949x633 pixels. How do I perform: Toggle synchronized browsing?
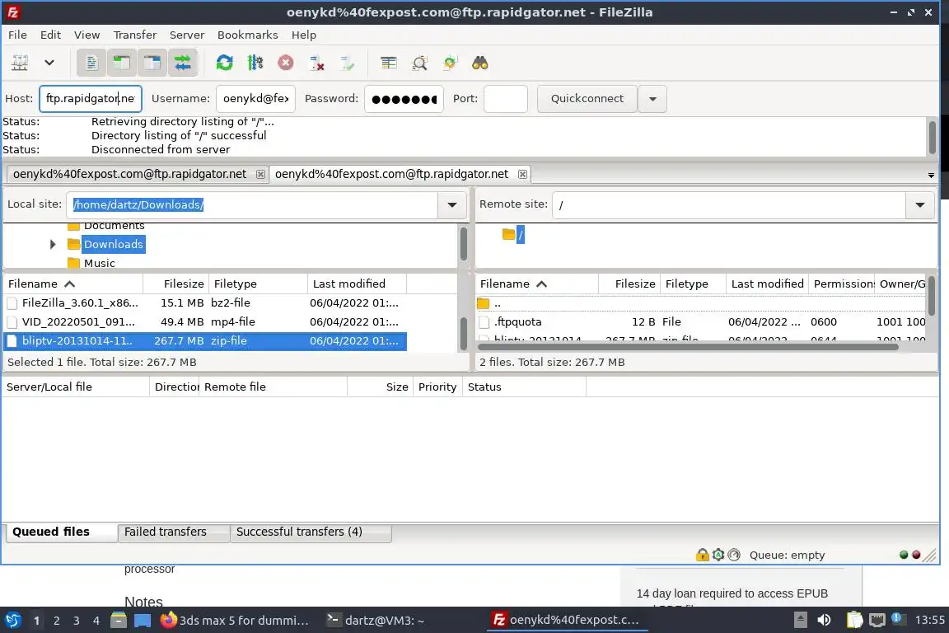450,63
